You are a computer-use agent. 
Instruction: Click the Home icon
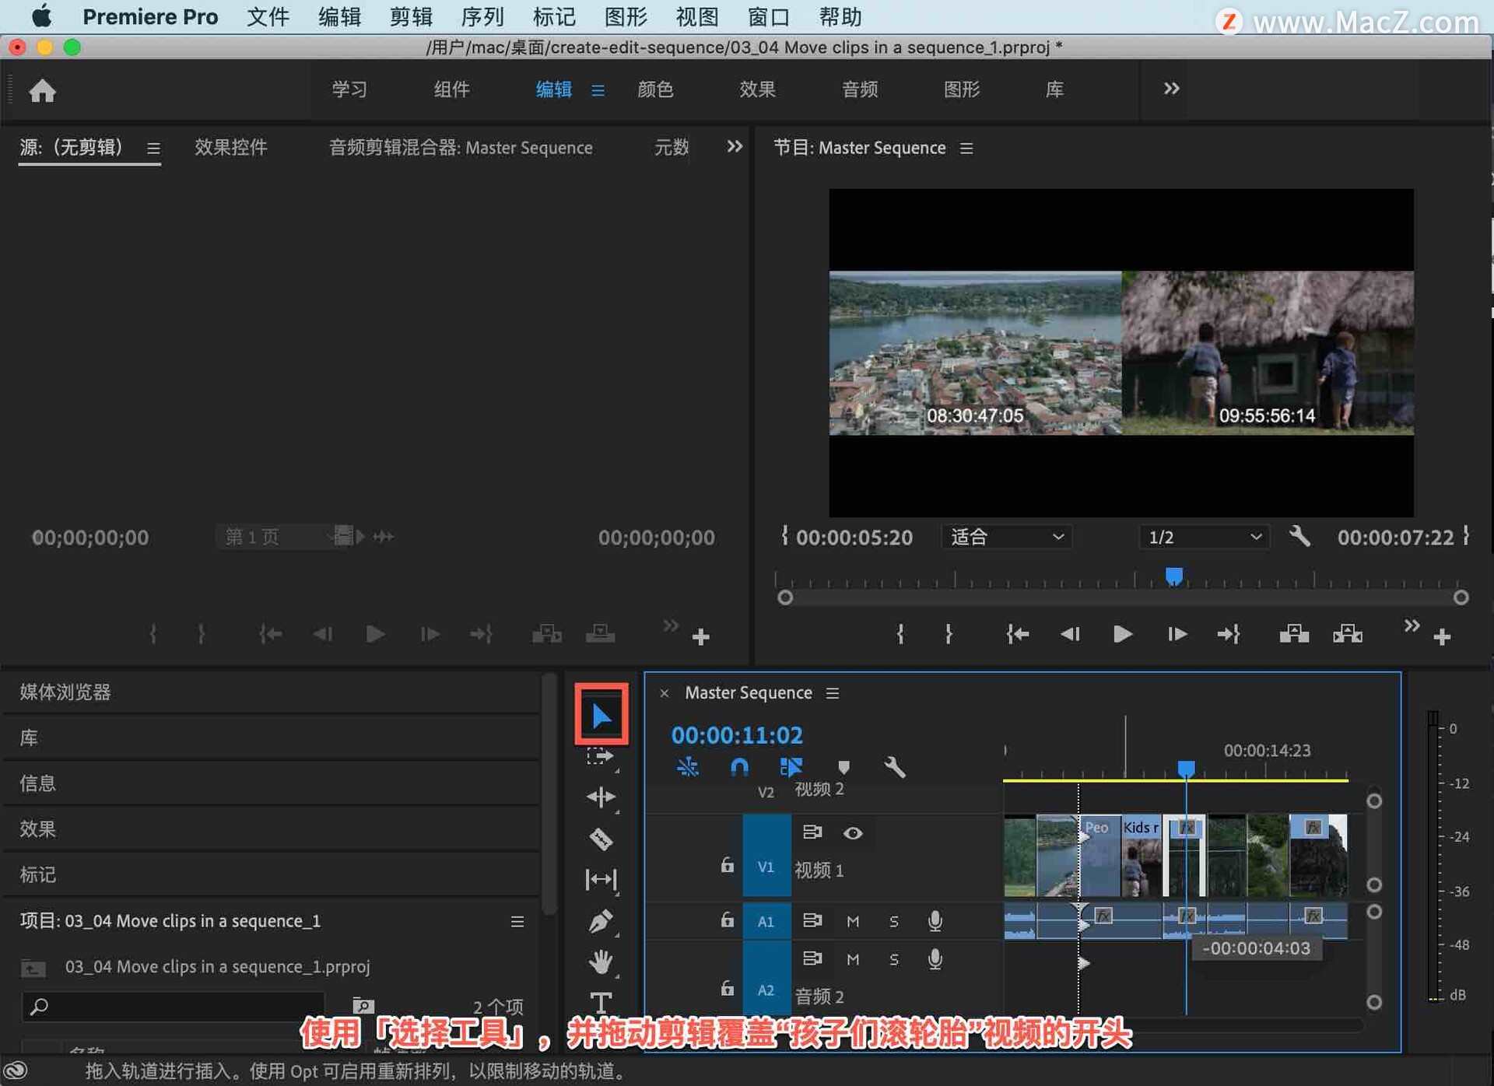(x=42, y=90)
